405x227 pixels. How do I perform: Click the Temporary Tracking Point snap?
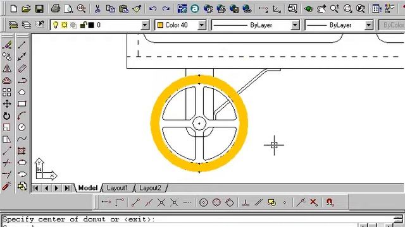tap(106, 202)
